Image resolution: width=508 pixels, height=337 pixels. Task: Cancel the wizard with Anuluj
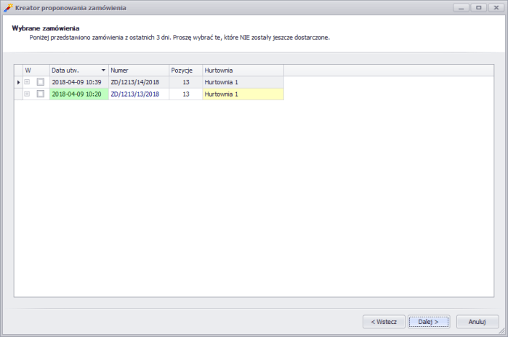click(477, 321)
